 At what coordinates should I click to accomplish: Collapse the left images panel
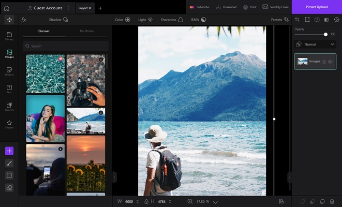click(x=114, y=177)
